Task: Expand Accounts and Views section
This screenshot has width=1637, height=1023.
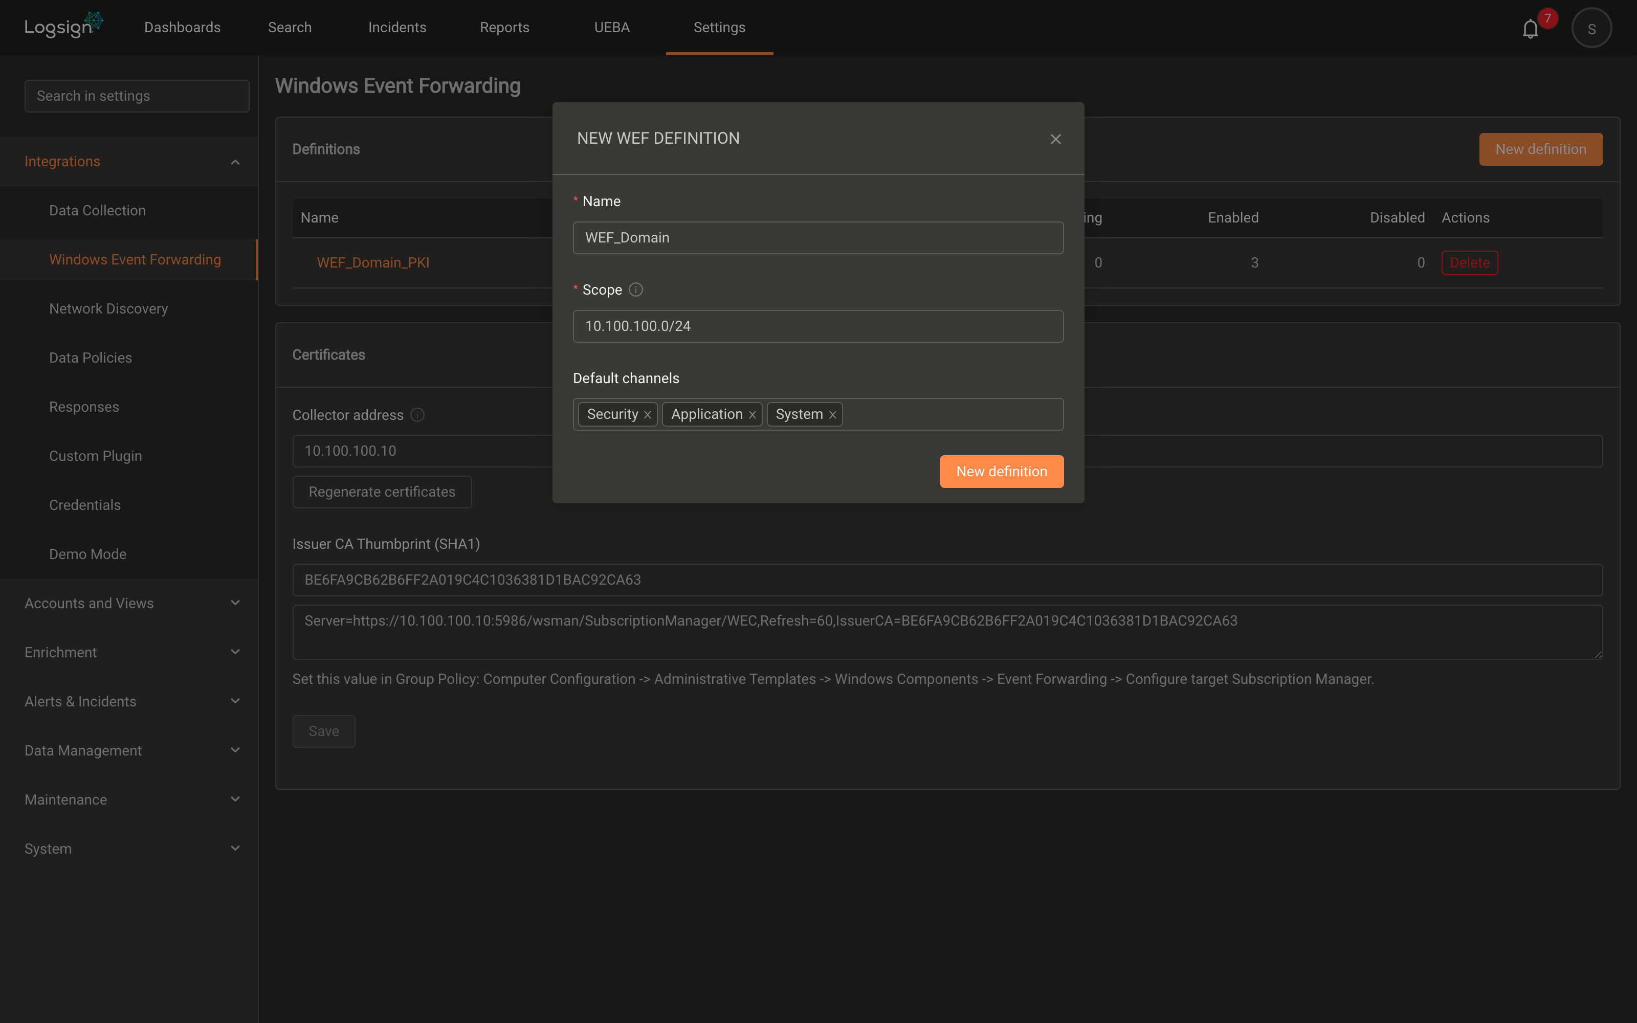Action: (128, 603)
